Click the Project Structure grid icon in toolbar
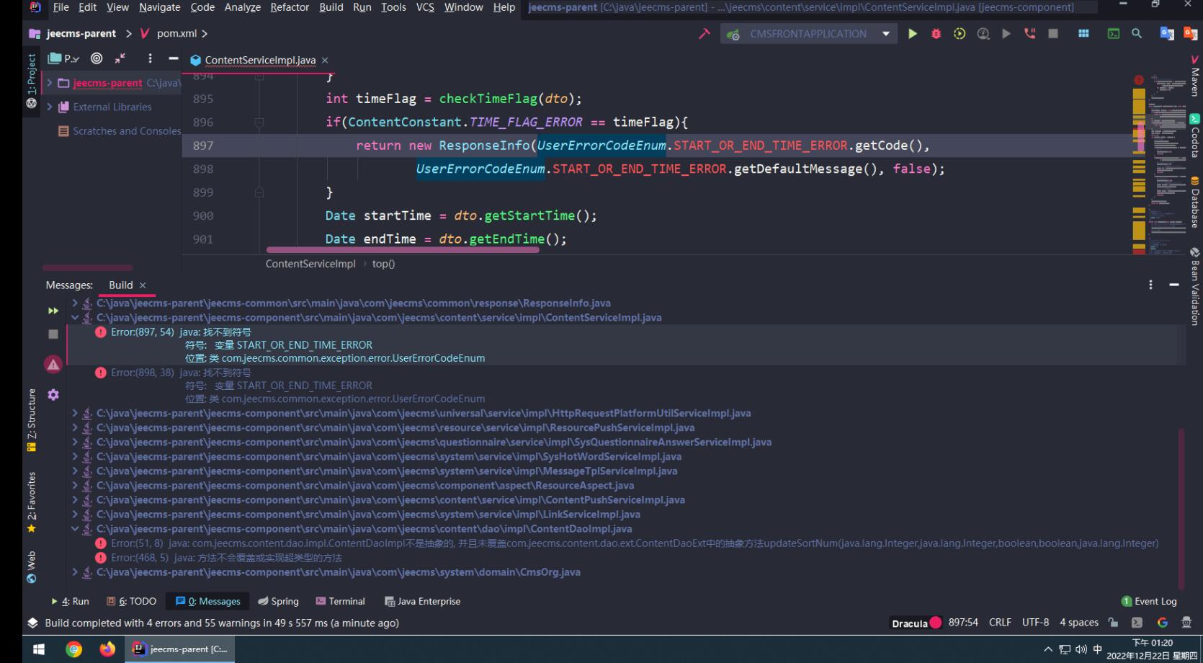1203x663 pixels. pos(1083,34)
